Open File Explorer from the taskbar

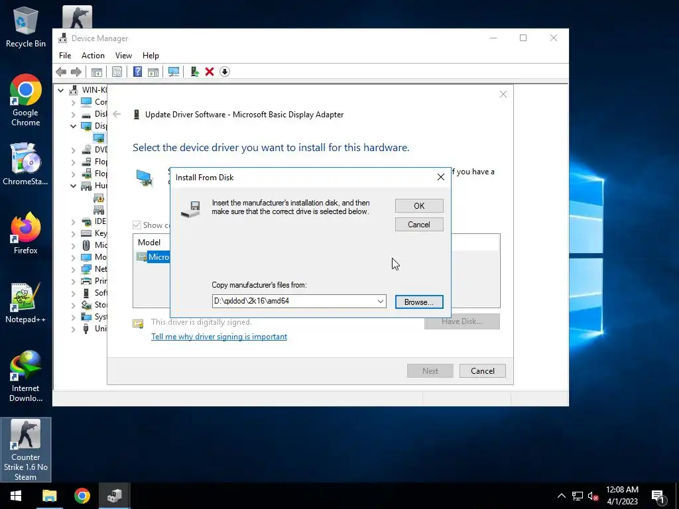49,496
